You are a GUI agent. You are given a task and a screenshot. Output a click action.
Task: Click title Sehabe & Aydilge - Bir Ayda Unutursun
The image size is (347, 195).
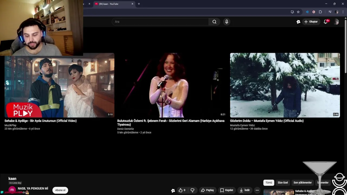point(41,121)
